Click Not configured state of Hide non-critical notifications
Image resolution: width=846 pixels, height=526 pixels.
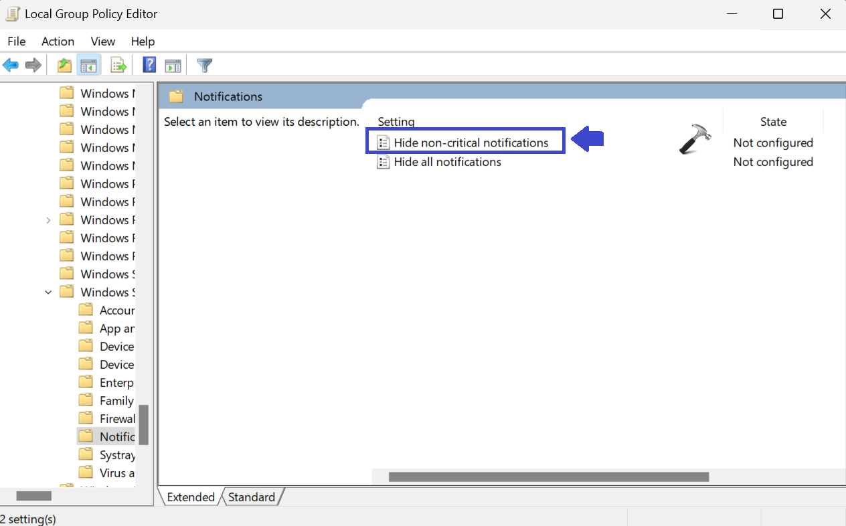(x=773, y=143)
